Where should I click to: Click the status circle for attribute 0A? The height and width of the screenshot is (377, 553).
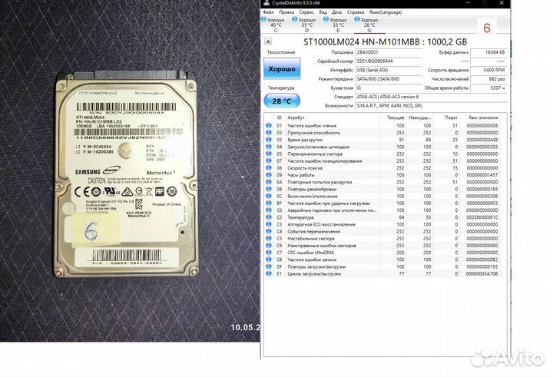[x=269, y=182]
